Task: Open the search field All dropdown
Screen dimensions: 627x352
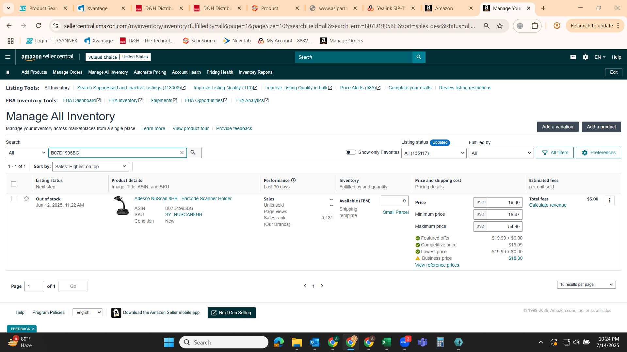Action: tap(27, 153)
